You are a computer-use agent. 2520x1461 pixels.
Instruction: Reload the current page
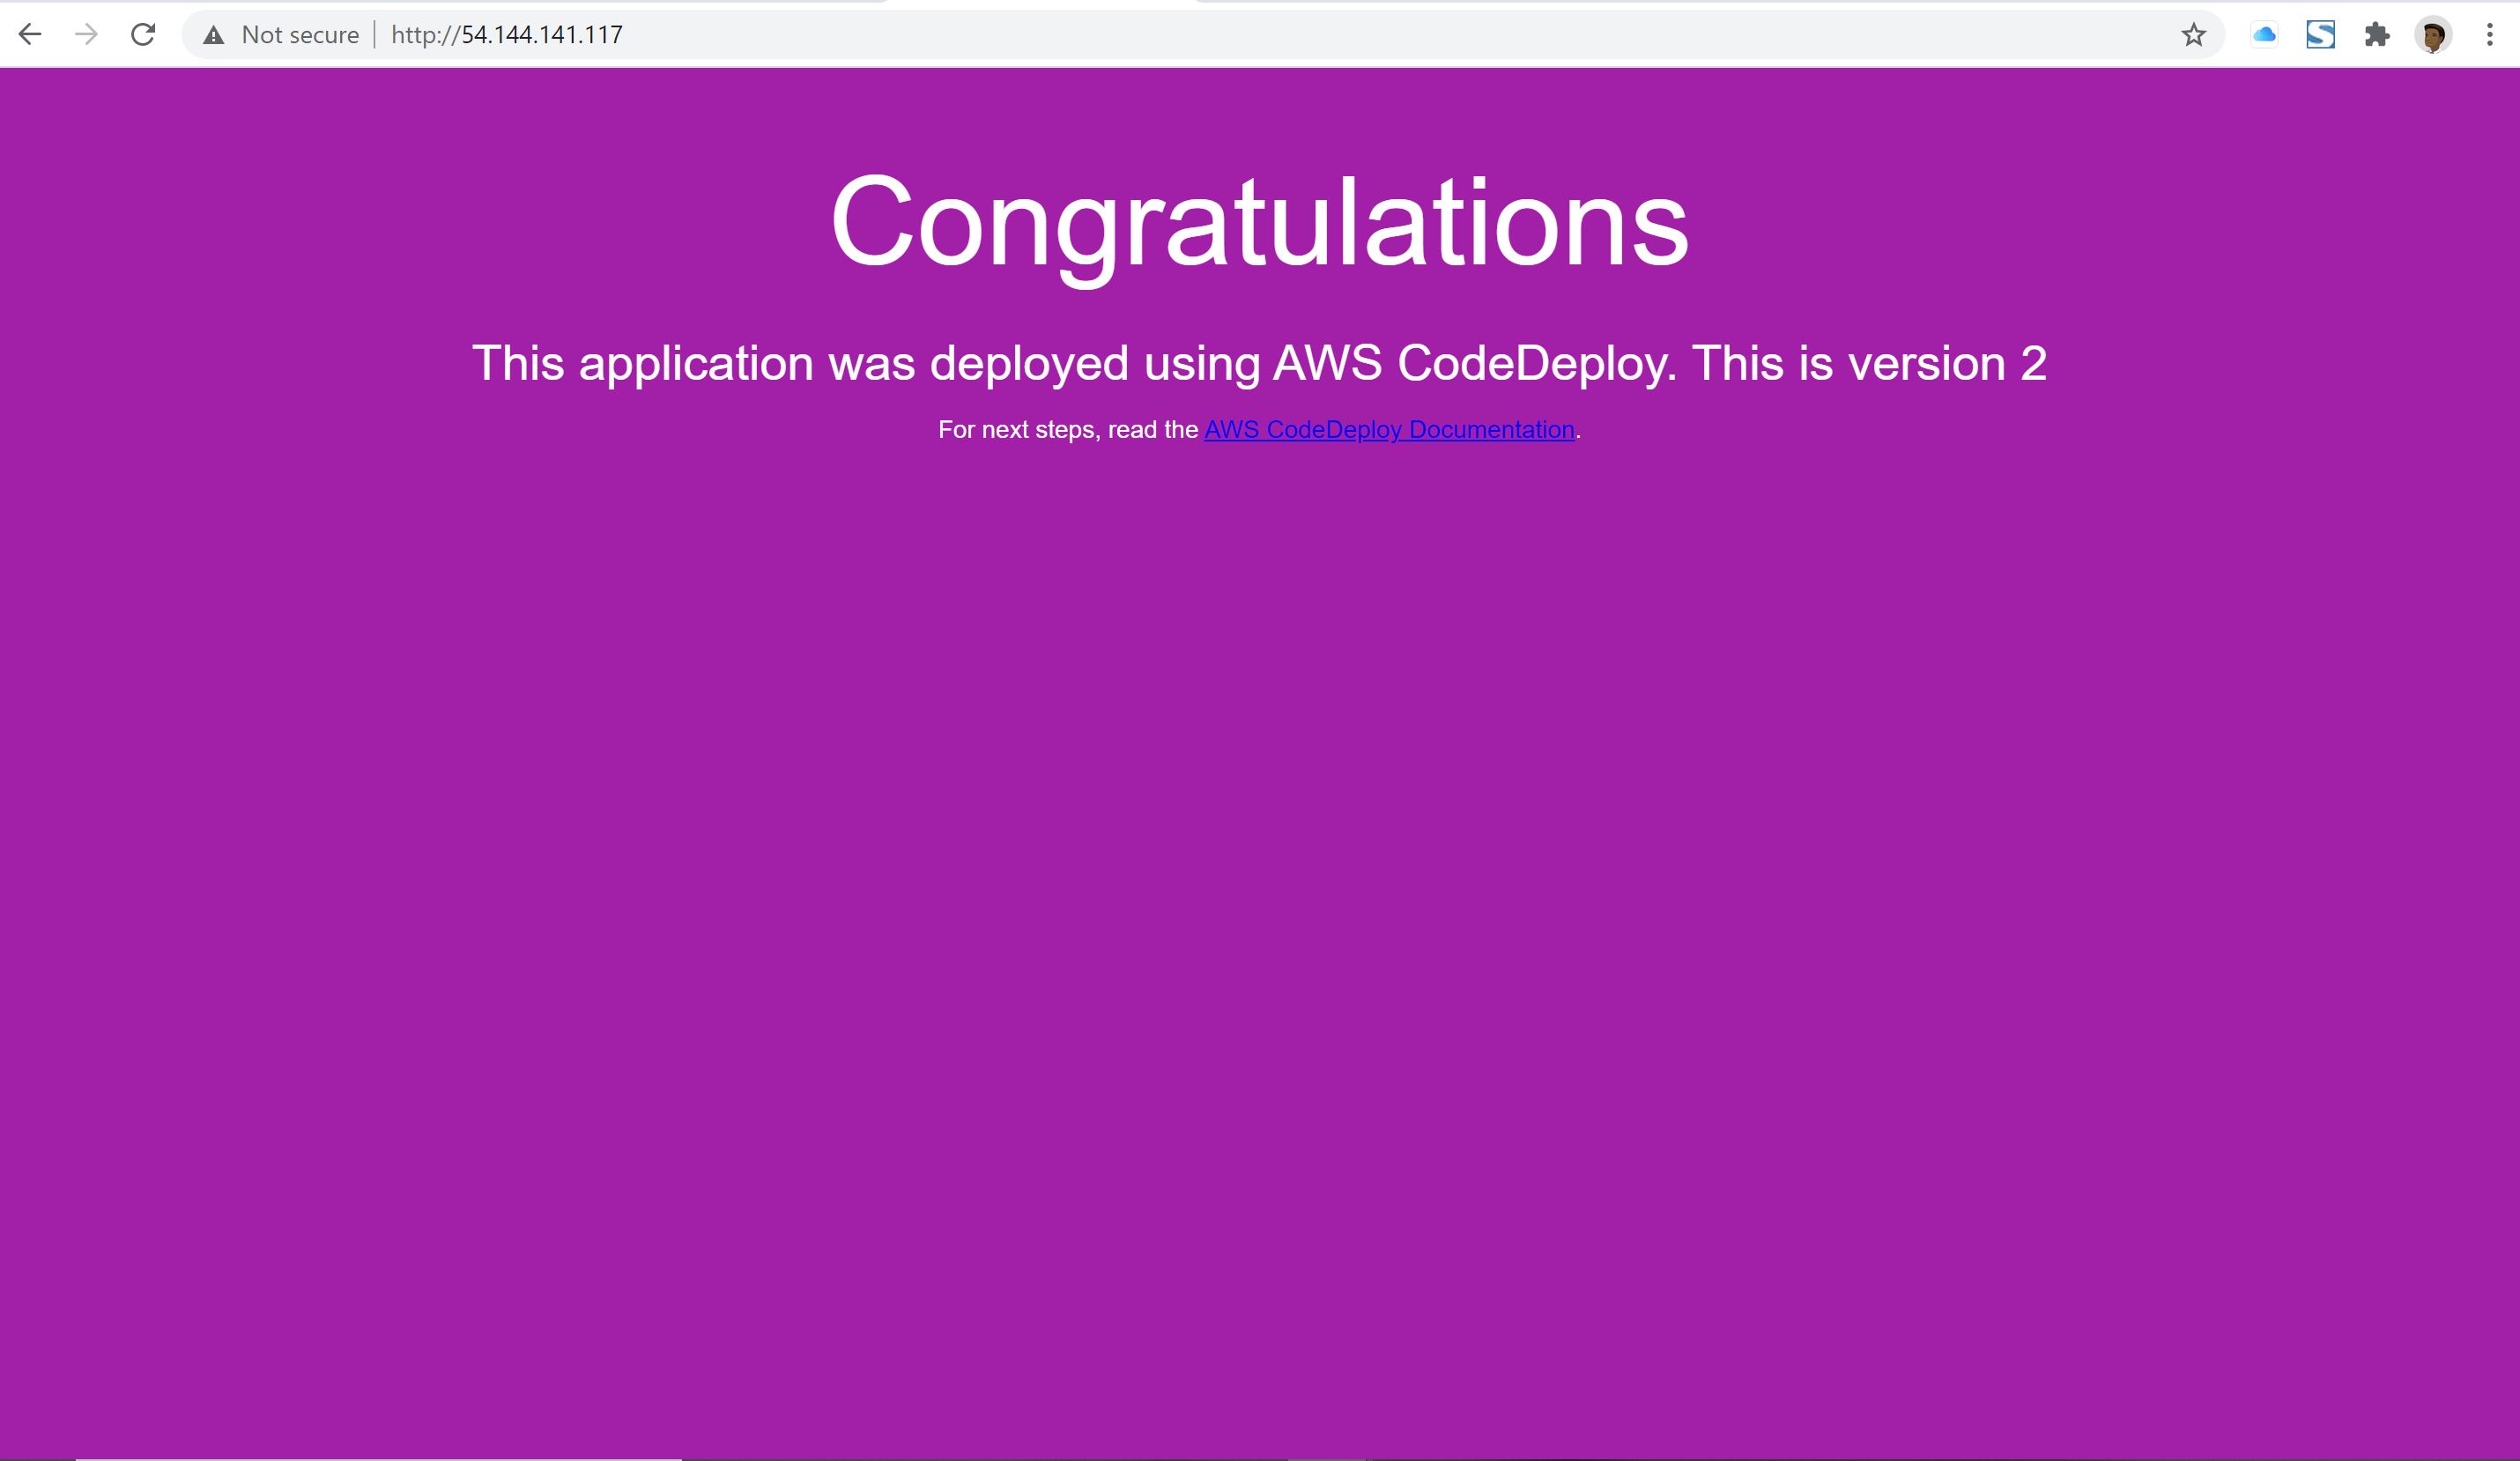point(143,35)
